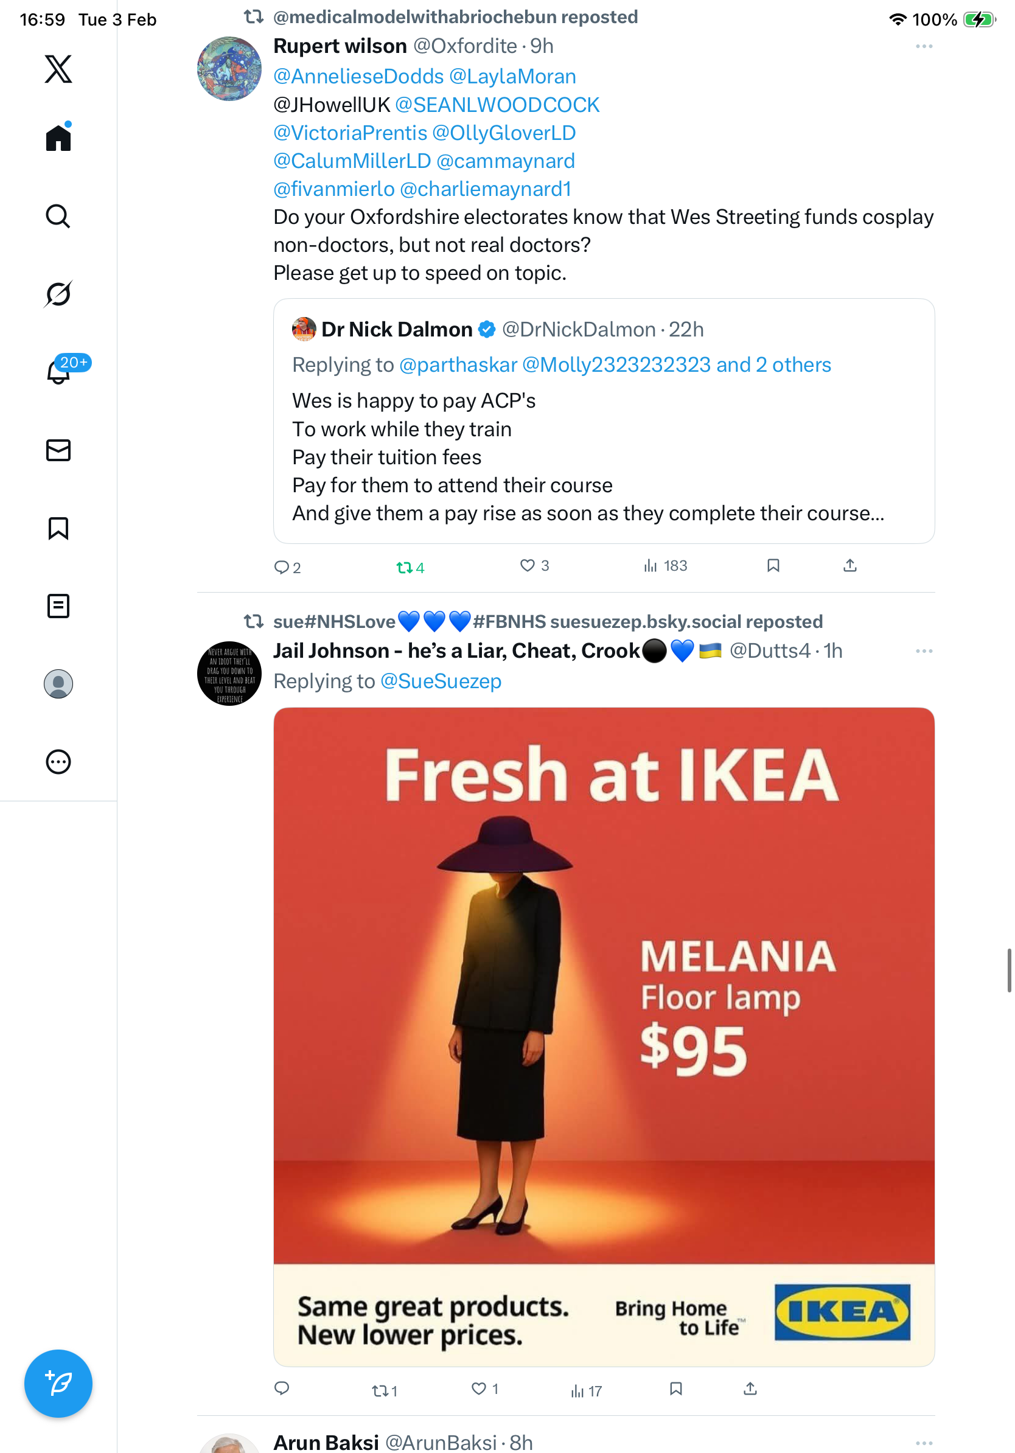Open @SueSuezep profile link in reply

[x=441, y=681]
